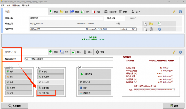Click the project name input field
This screenshot has height=109, width=186.
click(66, 18)
